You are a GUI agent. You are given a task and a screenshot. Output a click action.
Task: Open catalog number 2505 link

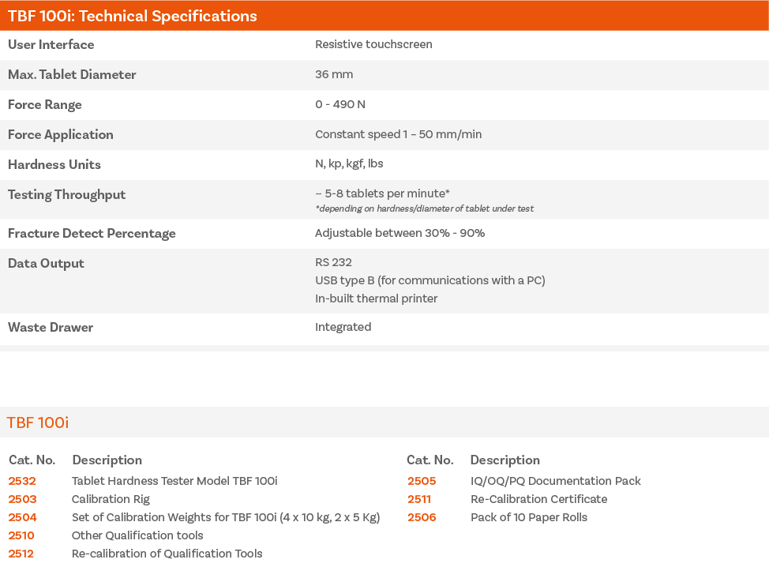[x=419, y=481]
